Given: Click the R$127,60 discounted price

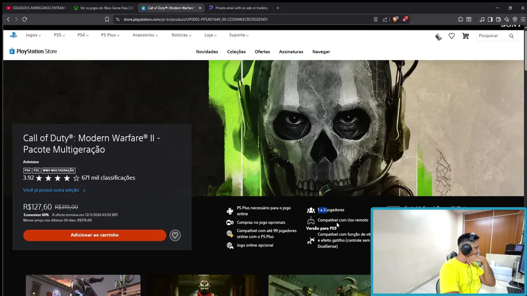Looking at the screenshot, I should [37, 207].
